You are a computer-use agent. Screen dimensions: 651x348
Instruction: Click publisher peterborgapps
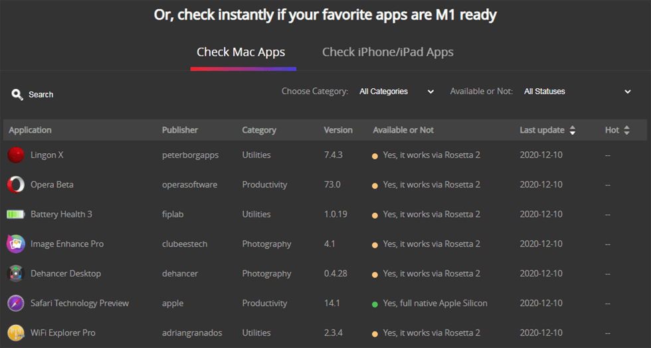[x=190, y=155]
